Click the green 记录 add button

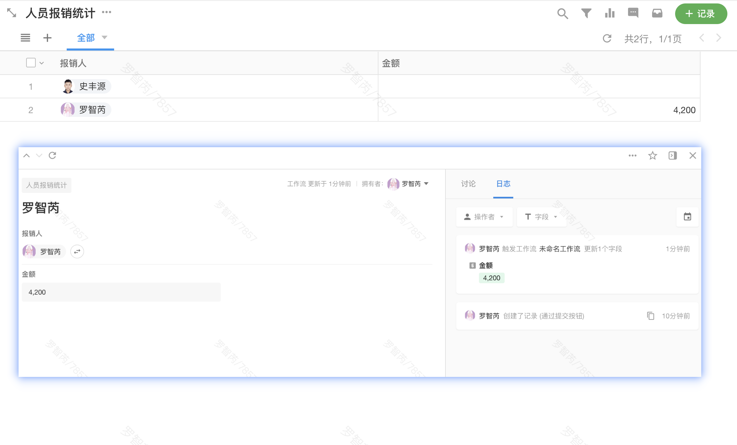tap(701, 14)
